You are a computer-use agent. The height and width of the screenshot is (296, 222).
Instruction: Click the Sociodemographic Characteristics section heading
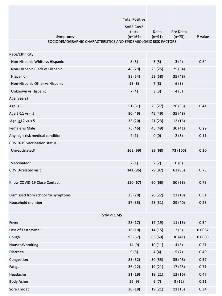[112, 42]
